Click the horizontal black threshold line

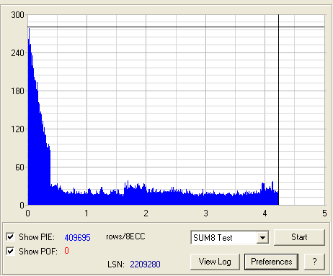tap(176, 27)
